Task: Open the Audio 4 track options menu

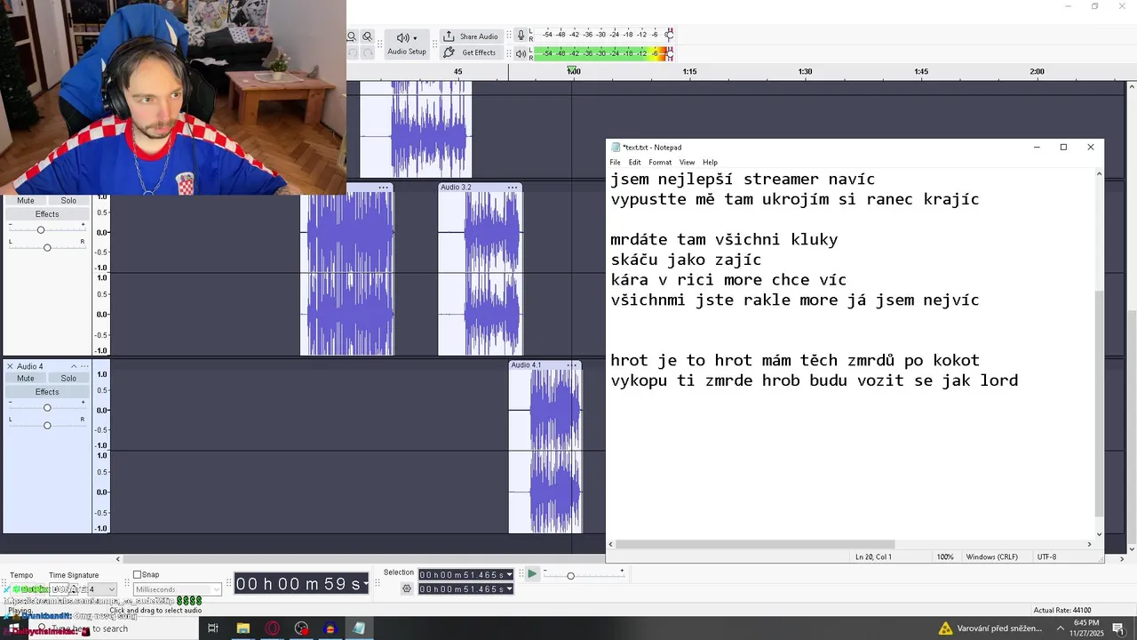Action: point(85,366)
